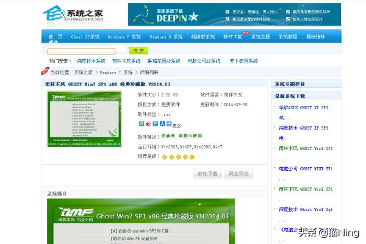This screenshot has height=244, width=366.
Task: Click the 系统之家 site logo
Action: point(73,15)
